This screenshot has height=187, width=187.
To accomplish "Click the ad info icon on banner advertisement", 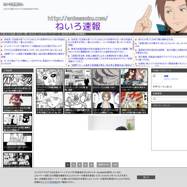I will [134, 117].
